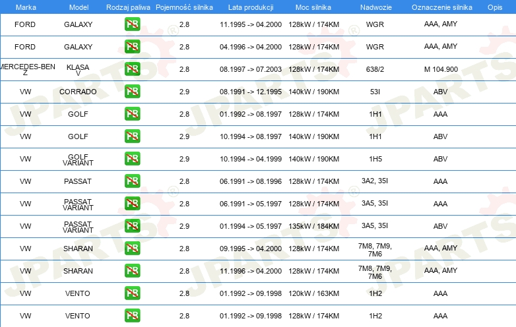Click fuel icon in Passat Variant 2.9 row
This screenshot has width=516, height=327.
[132, 226]
